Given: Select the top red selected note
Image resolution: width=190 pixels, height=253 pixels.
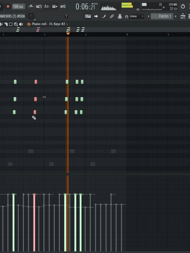Looking at the screenshot, I should coord(36,82).
